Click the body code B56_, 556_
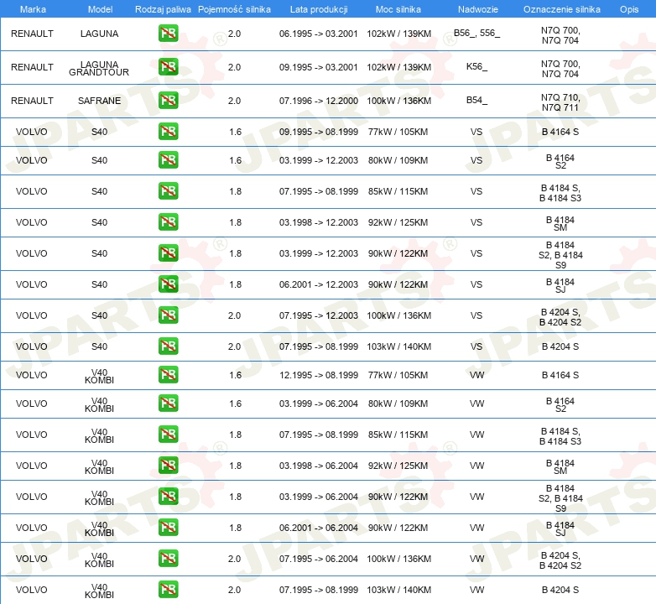 pyautogui.click(x=477, y=33)
